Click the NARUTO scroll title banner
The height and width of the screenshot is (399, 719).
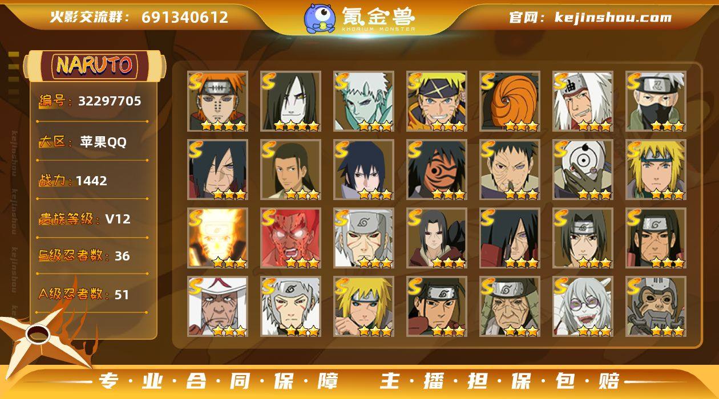pos(95,65)
